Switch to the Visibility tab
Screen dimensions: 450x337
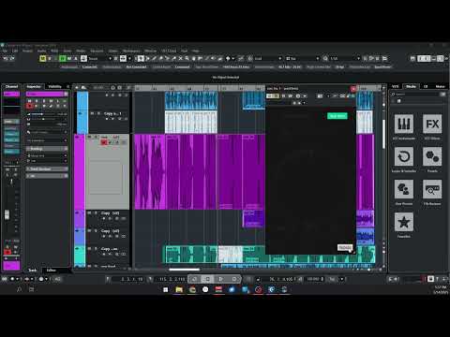coord(54,86)
